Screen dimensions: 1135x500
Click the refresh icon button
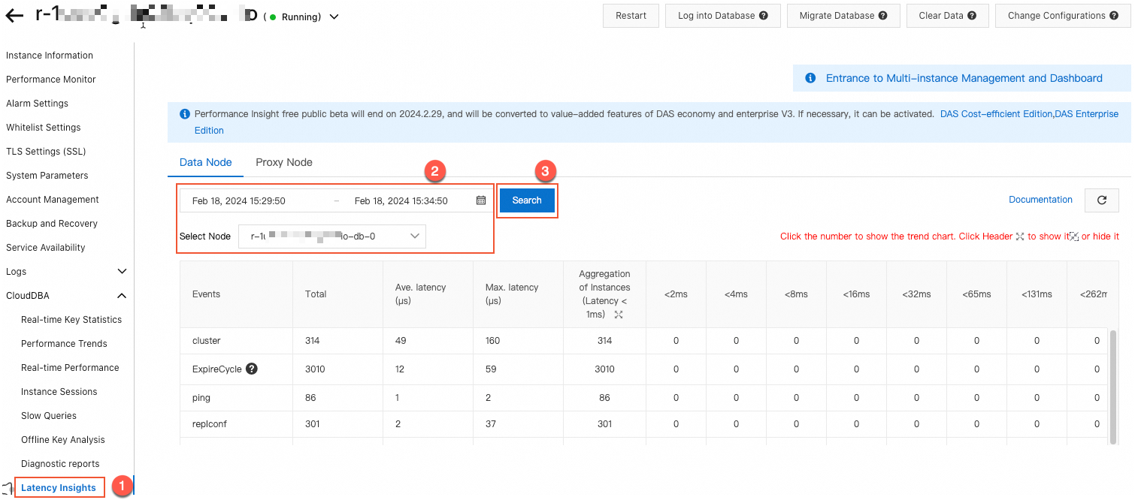(1102, 200)
